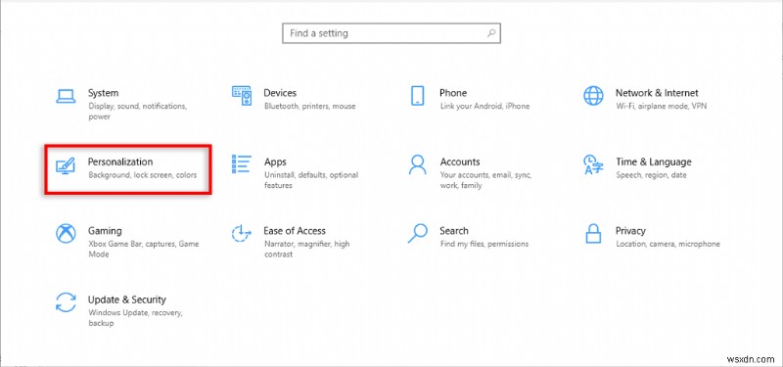783x367 pixels.
Task: Click the Network & Internet globe icon
Action: tap(593, 95)
